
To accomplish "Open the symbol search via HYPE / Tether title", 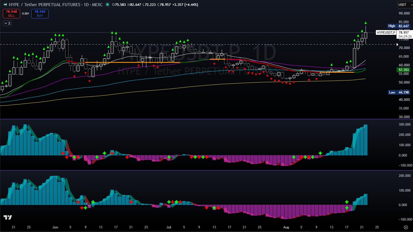I will click(56, 5).
